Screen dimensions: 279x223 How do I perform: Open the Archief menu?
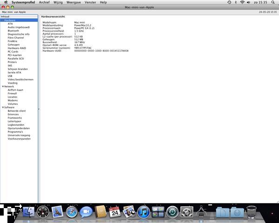pyautogui.click(x=44, y=2)
